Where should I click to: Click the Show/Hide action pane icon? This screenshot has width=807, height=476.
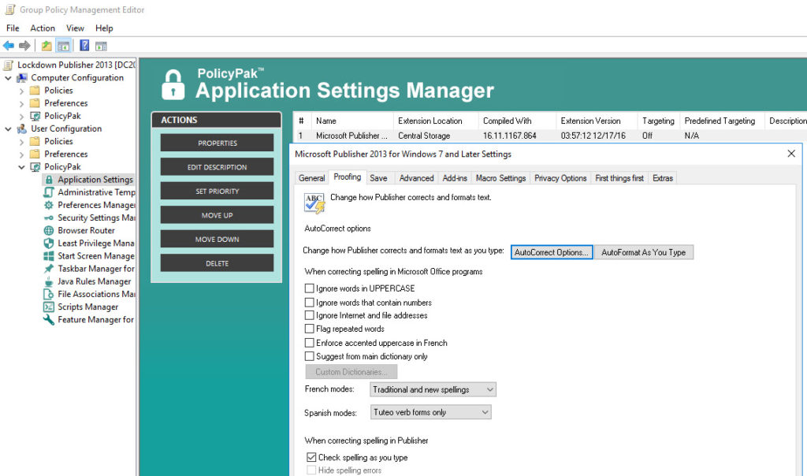[101, 46]
